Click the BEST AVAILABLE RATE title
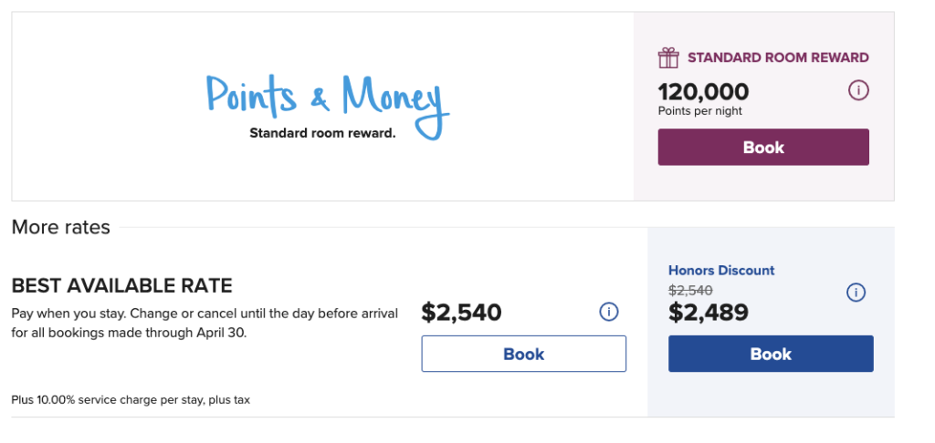Image resolution: width=935 pixels, height=443 pixels. pos(121,286)
